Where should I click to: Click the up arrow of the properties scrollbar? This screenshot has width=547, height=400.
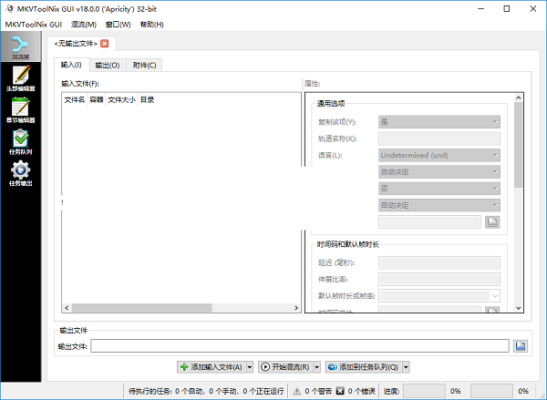click(519, 98)
